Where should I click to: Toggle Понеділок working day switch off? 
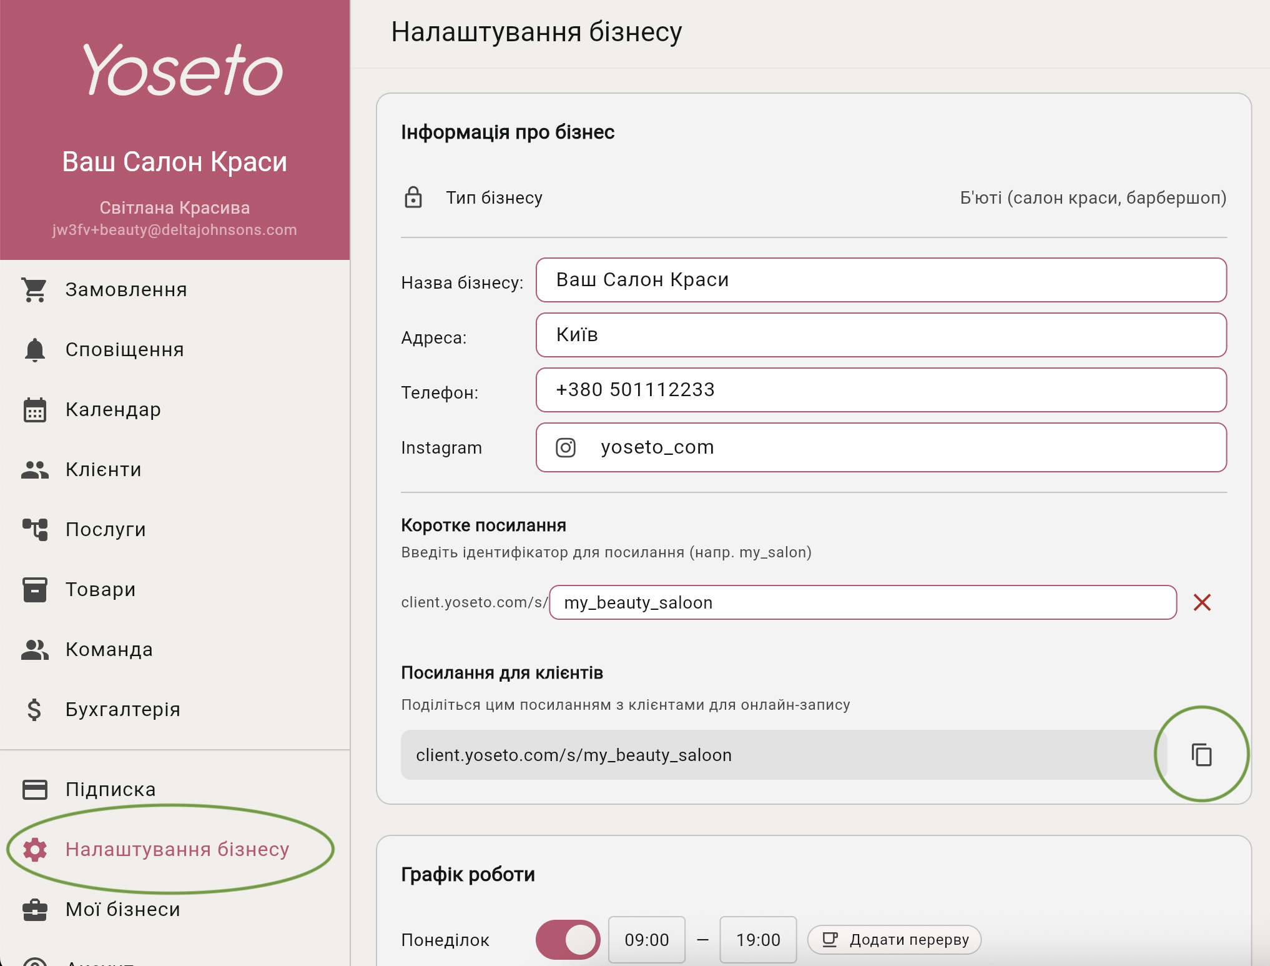point(568,940)
